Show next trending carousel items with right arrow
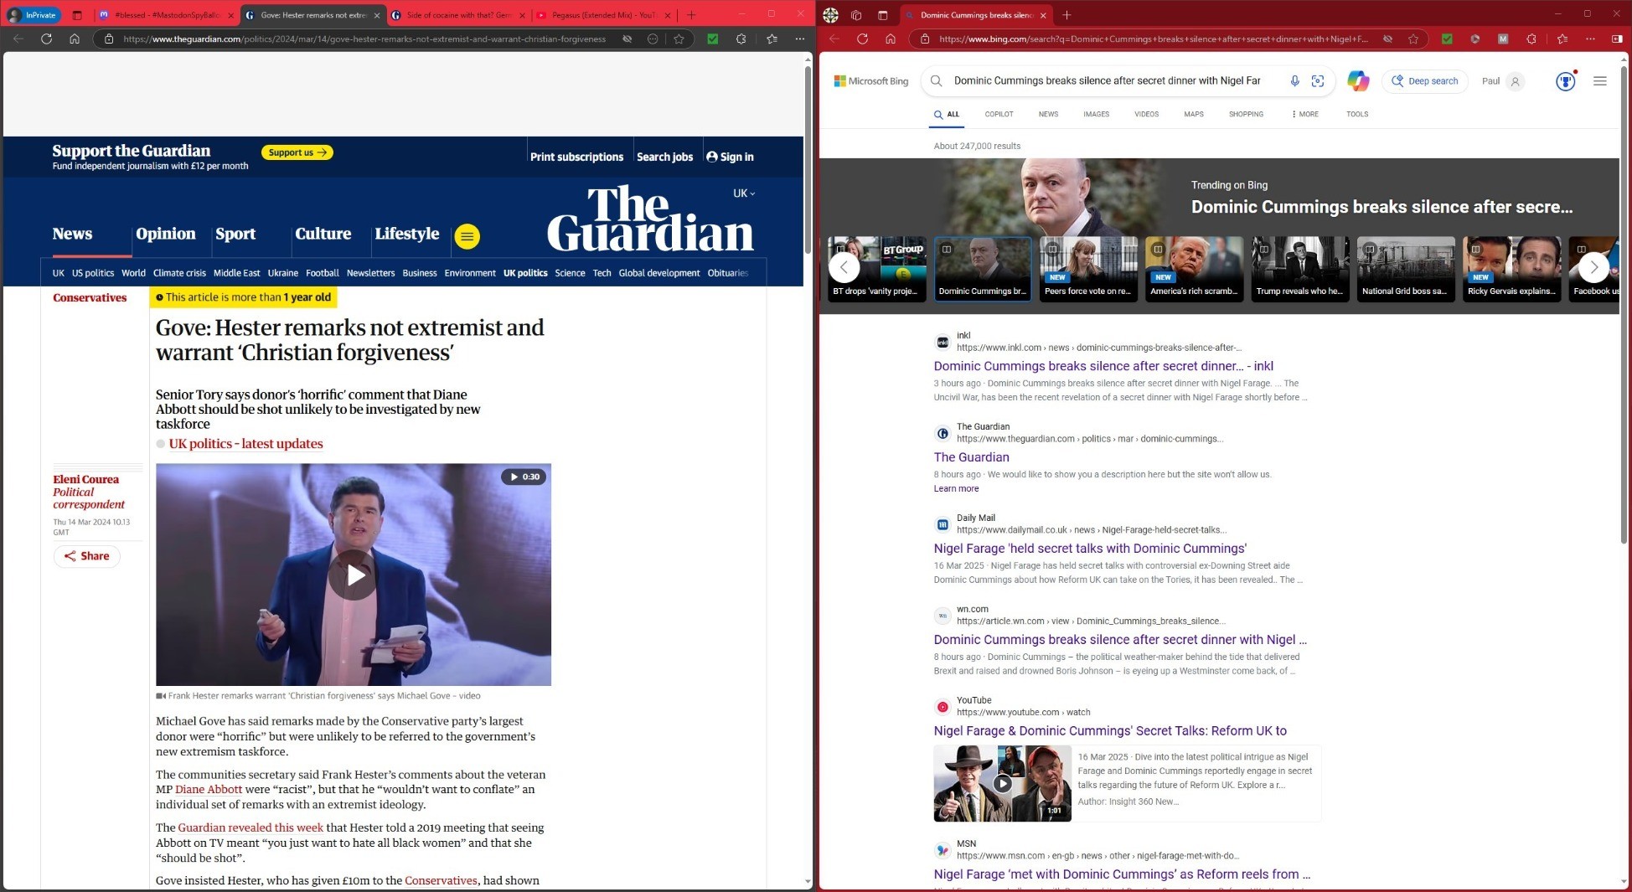This screenshot has height=892, width=1632. 1593,268
